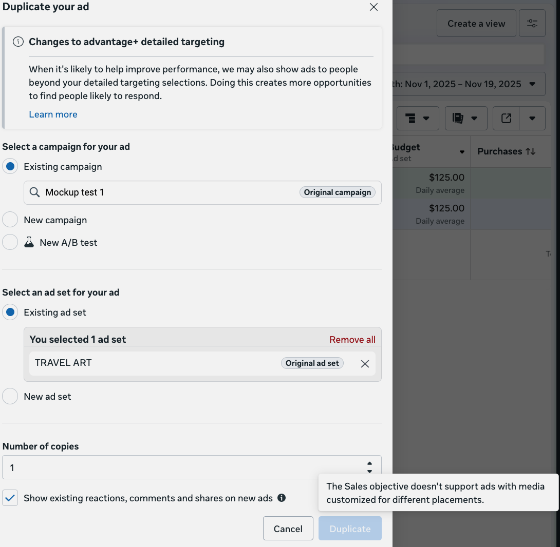560x547 pixels.
Task: Uncheck Show existing reactions, comments and shares
Action: [10, 498]
